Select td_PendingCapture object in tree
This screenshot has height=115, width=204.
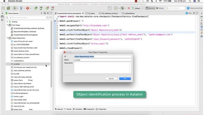point(21,93)
